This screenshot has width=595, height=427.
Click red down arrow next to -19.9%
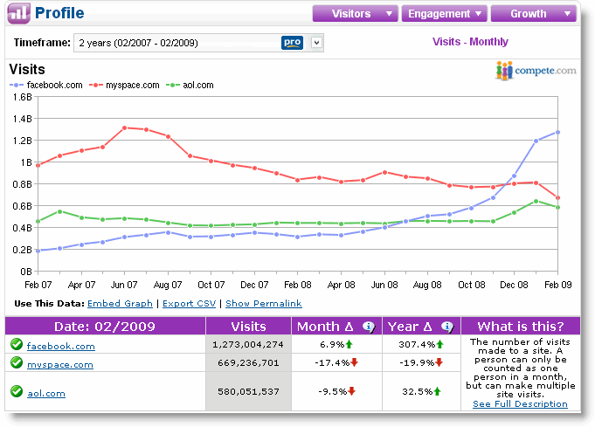tap(439, 362)
